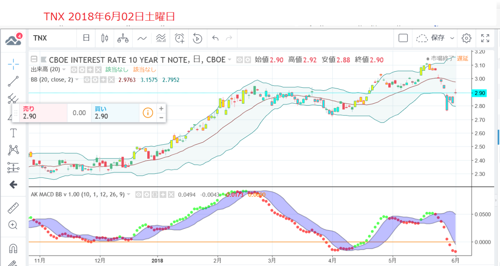This screenshot has width=500, height=266.
Task: Open the compare symbols scale icon
Action: click(123, 38)
